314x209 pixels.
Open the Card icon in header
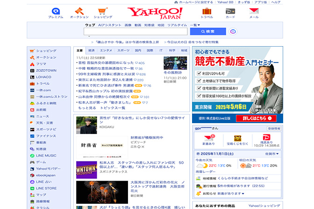[230, 11]
